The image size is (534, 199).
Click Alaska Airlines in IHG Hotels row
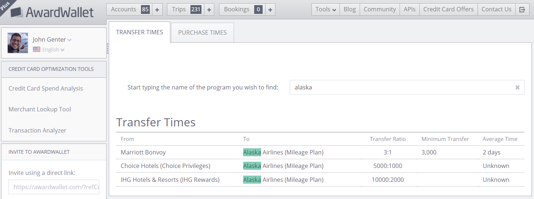coord(283,180)
